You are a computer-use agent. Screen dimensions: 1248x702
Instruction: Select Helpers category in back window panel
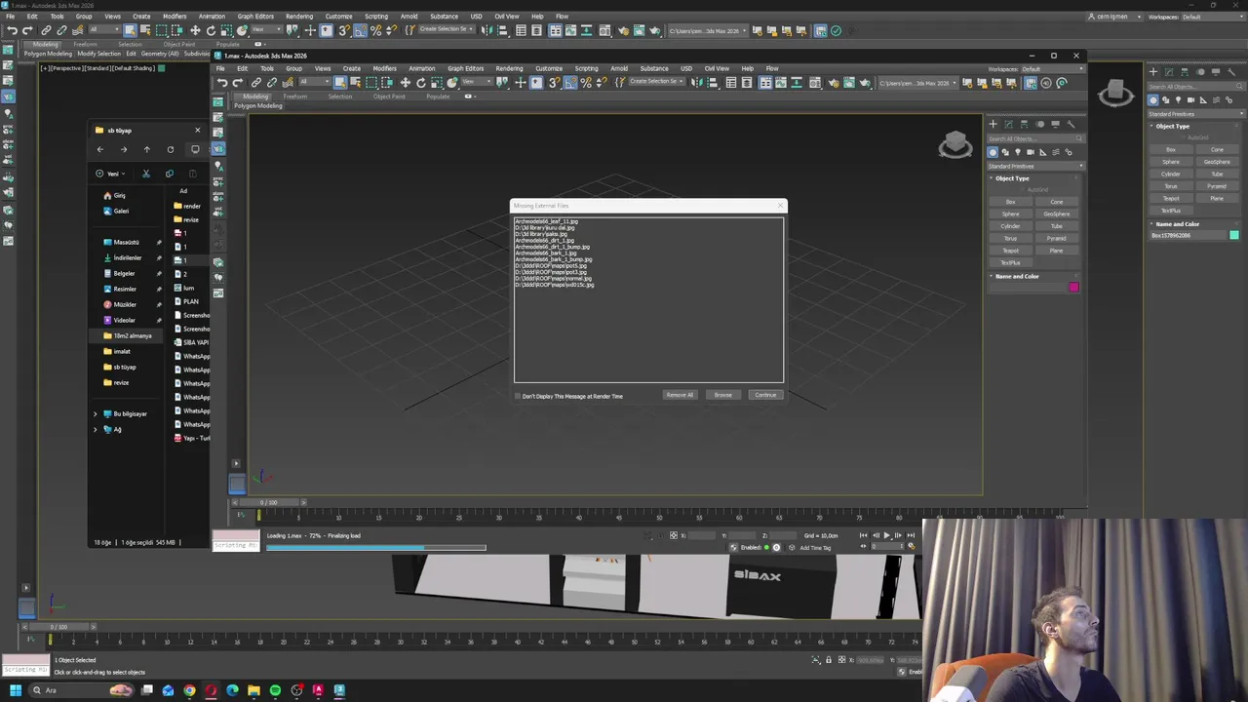(1204, 99)
